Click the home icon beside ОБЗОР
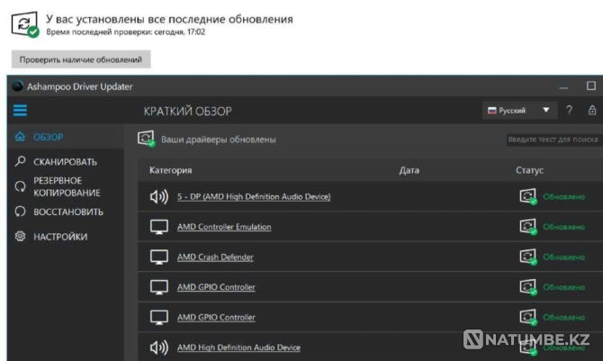This screenshot has height=361, width=603. [20, 137]
